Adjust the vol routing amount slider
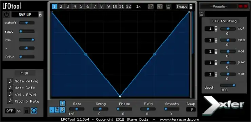 [228, 51]
